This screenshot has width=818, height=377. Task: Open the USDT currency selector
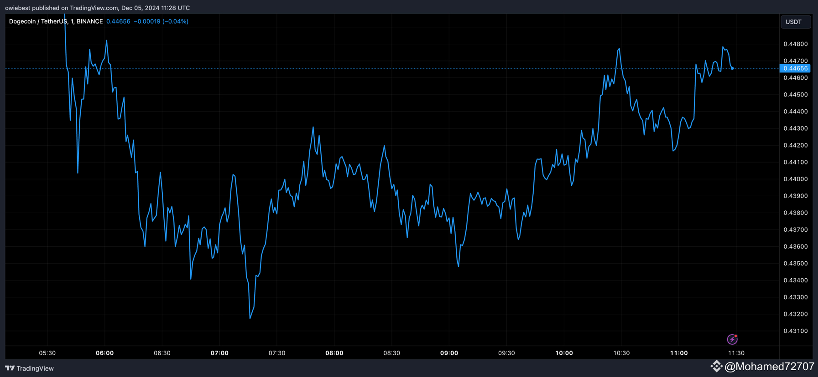(x=795, y=22)
